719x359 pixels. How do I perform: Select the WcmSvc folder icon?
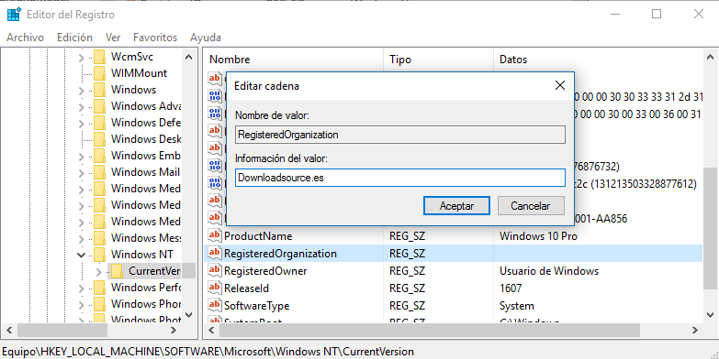click(99, 57)
